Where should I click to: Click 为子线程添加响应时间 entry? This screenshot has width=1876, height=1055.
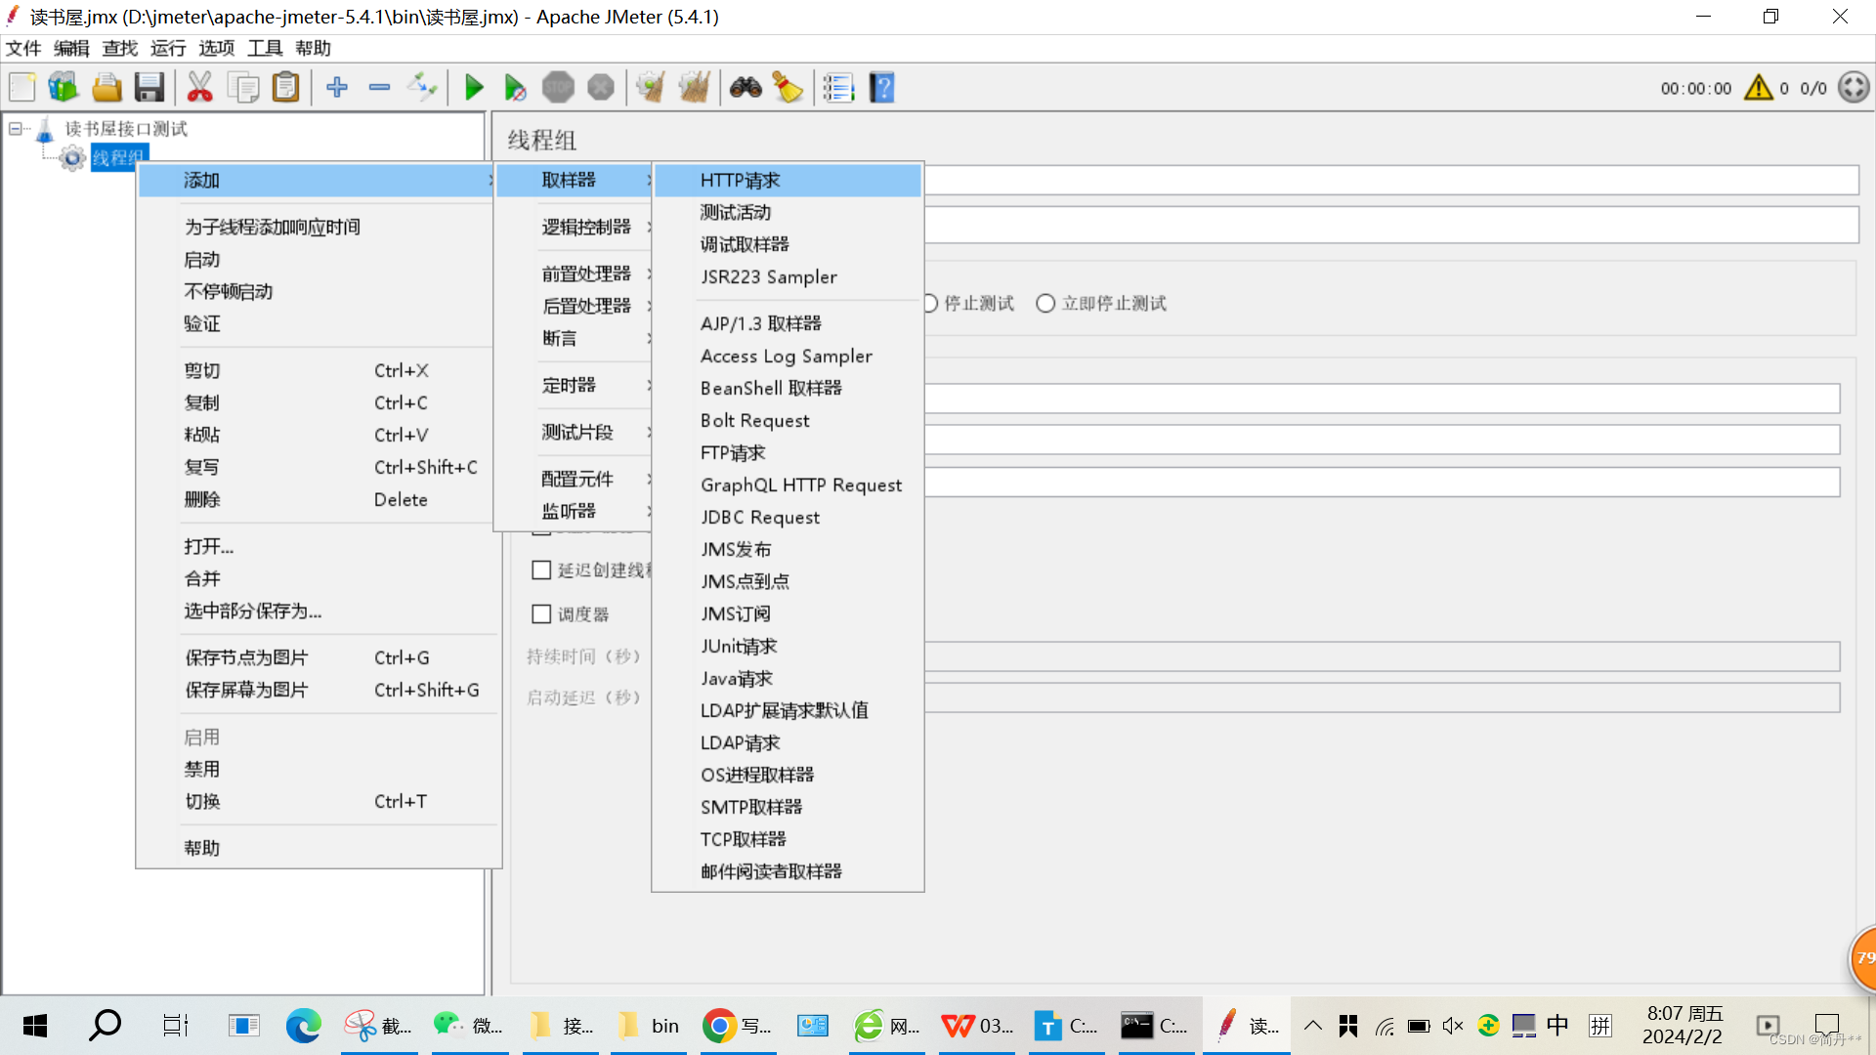tap(317, 228)
